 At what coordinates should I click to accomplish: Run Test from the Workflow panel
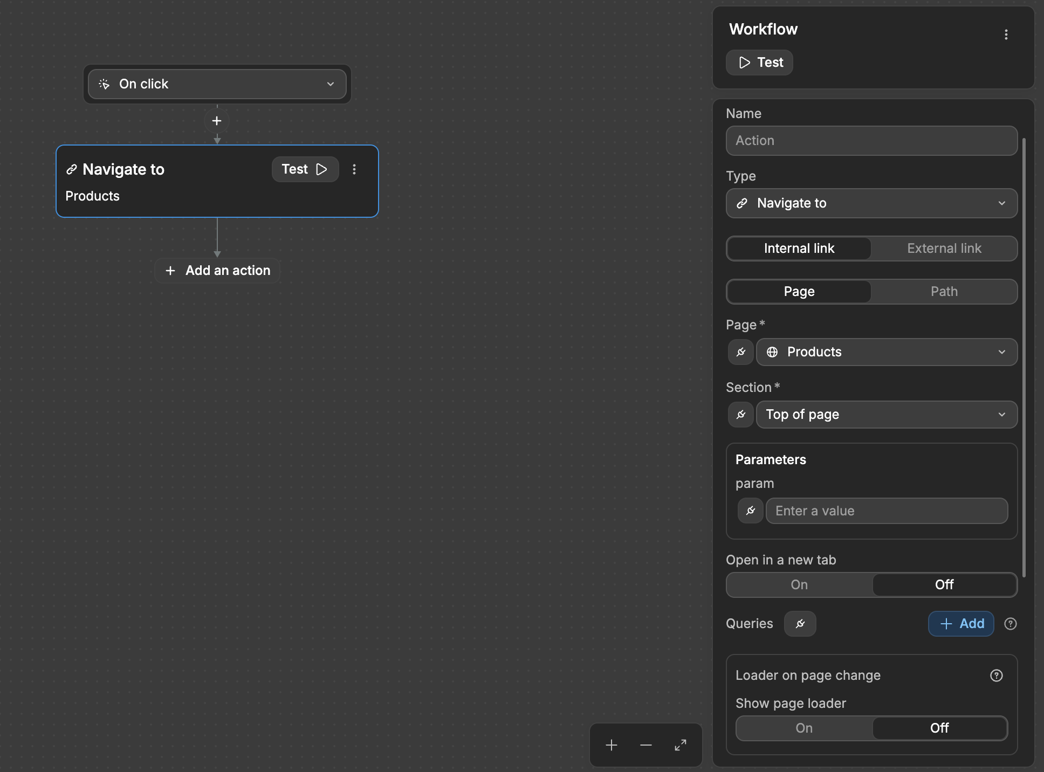tap(759, 63)
